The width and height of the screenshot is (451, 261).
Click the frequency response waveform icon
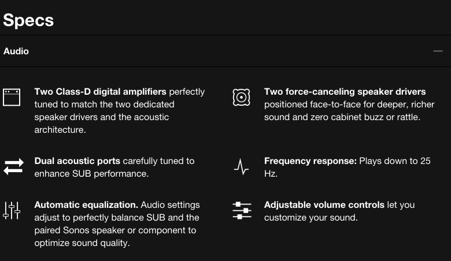click(241, 167)
